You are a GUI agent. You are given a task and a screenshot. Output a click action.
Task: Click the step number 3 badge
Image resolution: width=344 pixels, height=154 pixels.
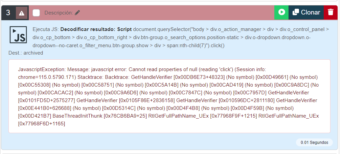tap(8, 13)
